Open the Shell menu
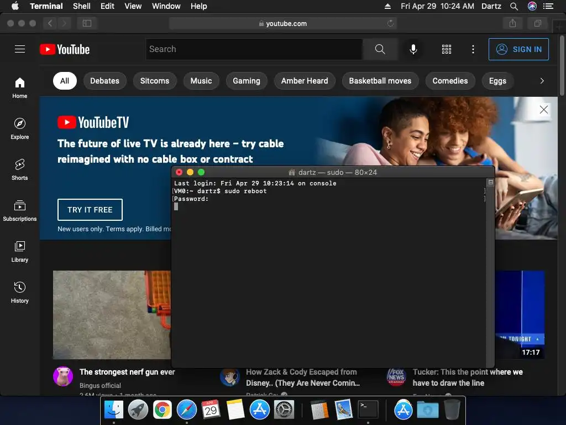The height and width of the screenshot is (425, 566). (x=82, y=6)
